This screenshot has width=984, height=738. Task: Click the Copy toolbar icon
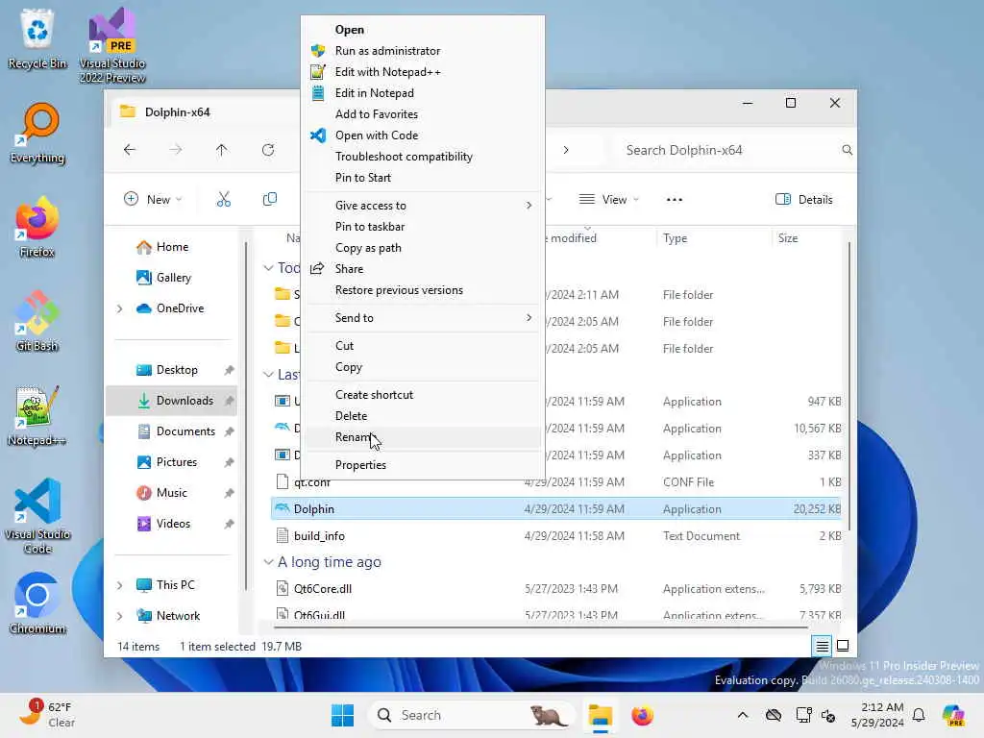(x=270, y=200)
